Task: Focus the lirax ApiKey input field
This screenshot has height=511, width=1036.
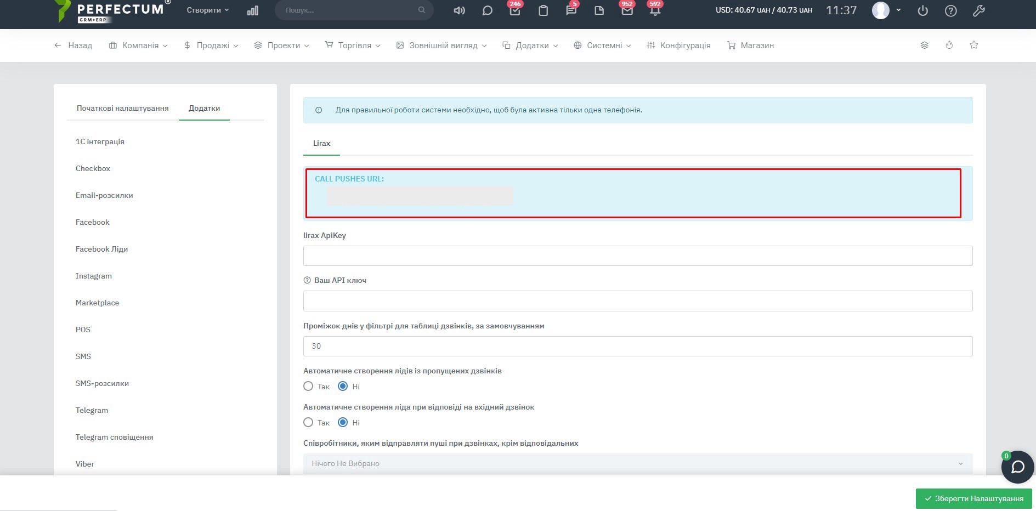Action: point(638,256)
